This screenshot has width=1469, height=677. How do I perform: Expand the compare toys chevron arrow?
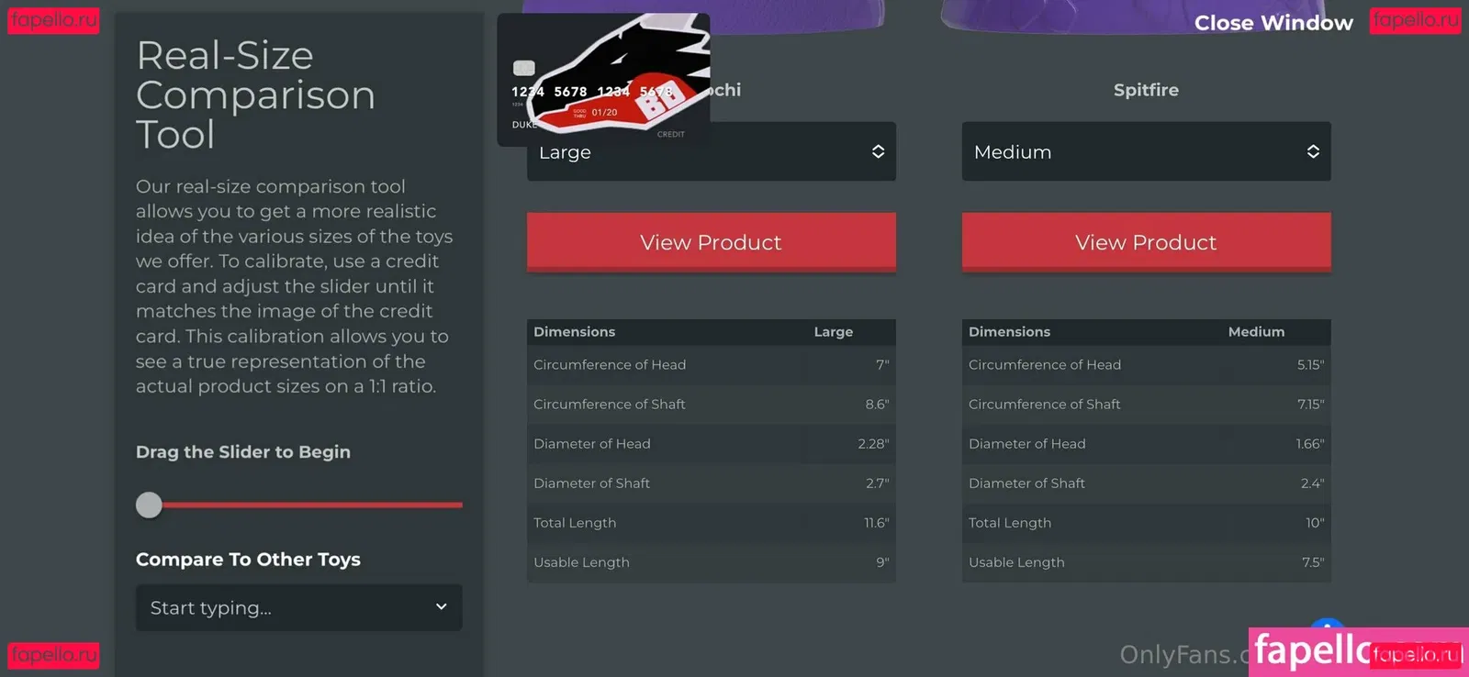442,607
